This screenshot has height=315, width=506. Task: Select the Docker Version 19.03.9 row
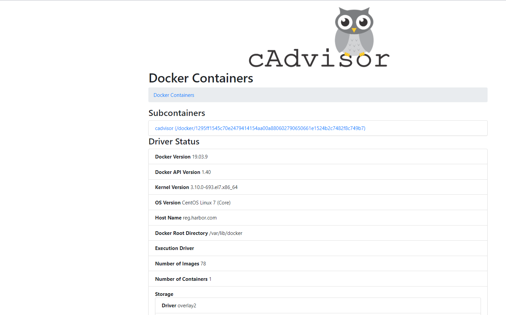181,156
